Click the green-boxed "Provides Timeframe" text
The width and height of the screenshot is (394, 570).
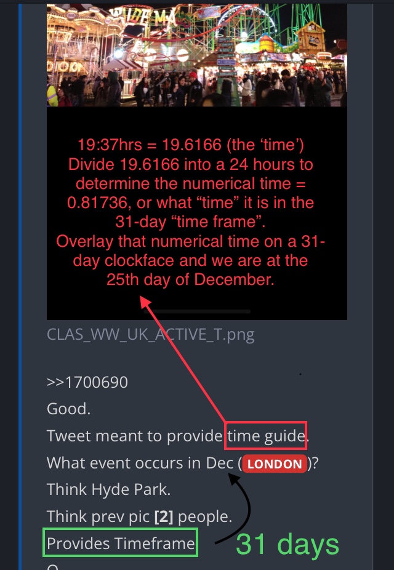tap(120, 543)
